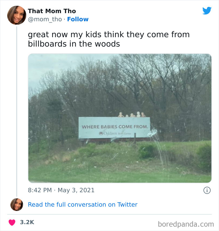
Task: Click the baby figures atop the billboard
Action: tap(132, 115)
